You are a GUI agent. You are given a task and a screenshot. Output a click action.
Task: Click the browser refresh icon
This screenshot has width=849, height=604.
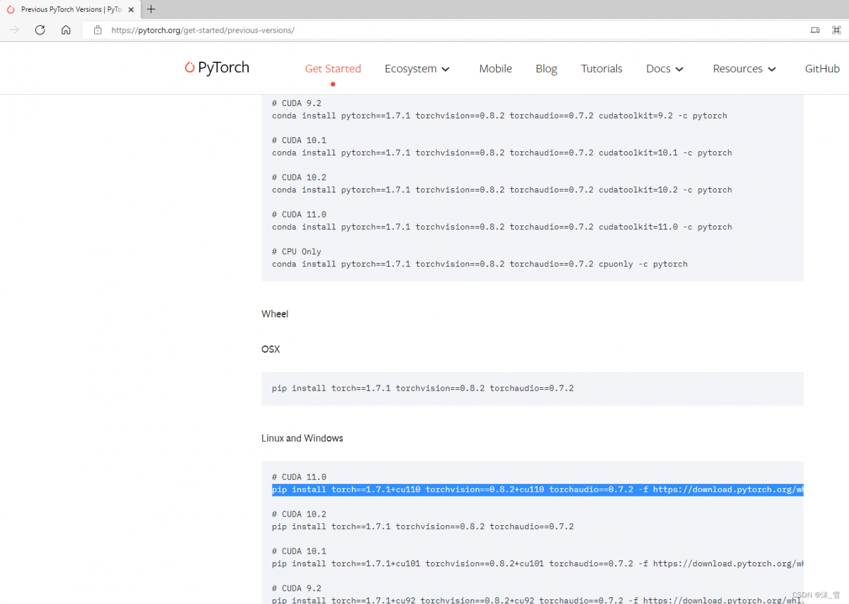[40, 30]
